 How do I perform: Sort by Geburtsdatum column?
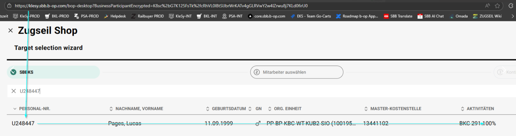(229, 109)
